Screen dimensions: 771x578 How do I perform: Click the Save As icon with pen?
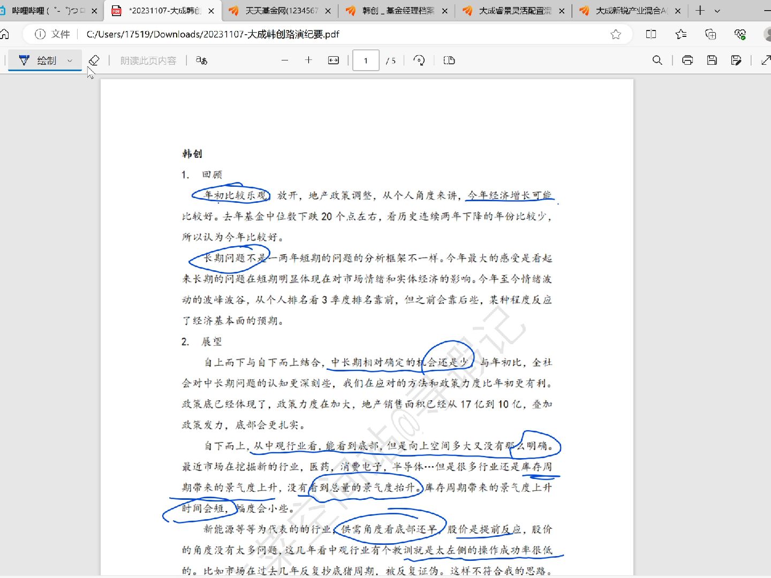coord(736,60)
